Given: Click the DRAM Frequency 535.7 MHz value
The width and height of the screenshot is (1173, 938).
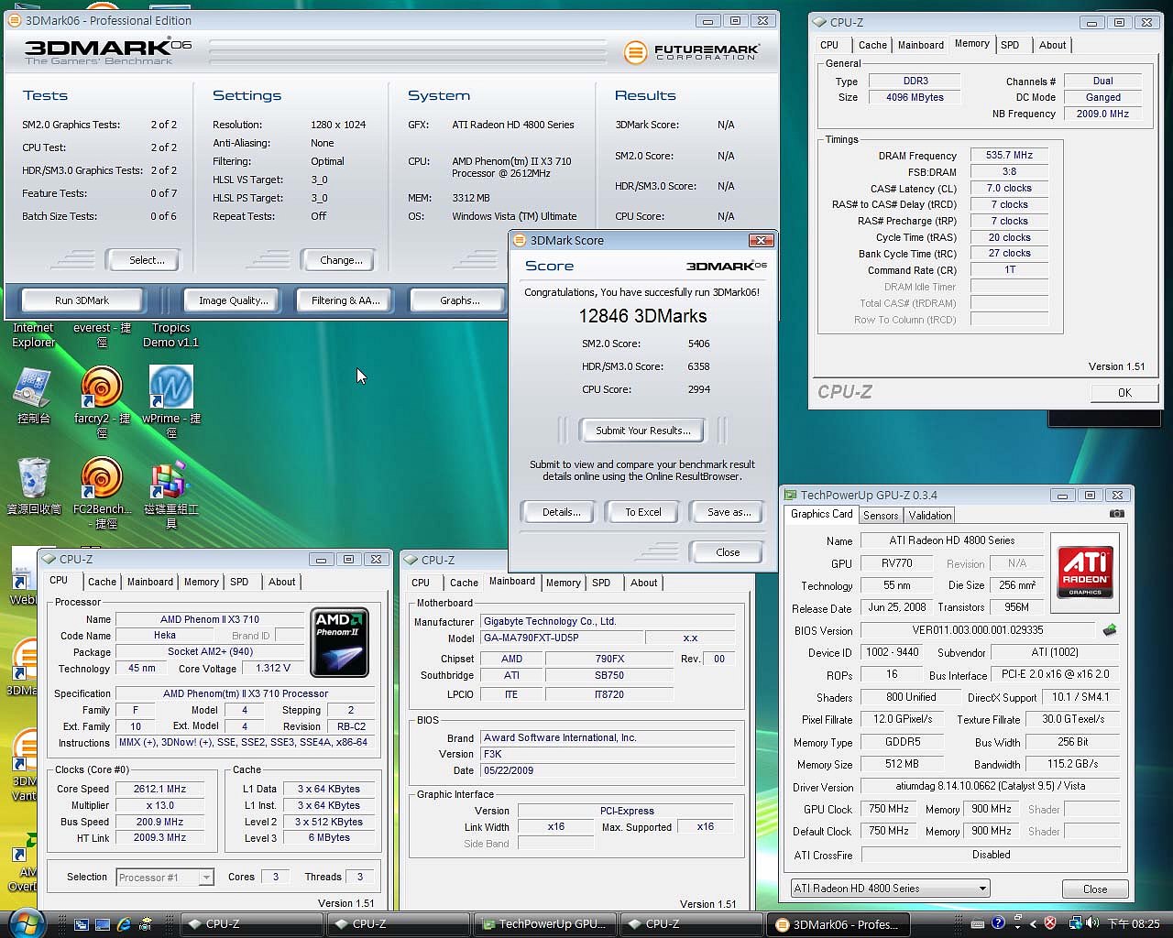Looking at the screenshot, I should tap(1009, 156).
